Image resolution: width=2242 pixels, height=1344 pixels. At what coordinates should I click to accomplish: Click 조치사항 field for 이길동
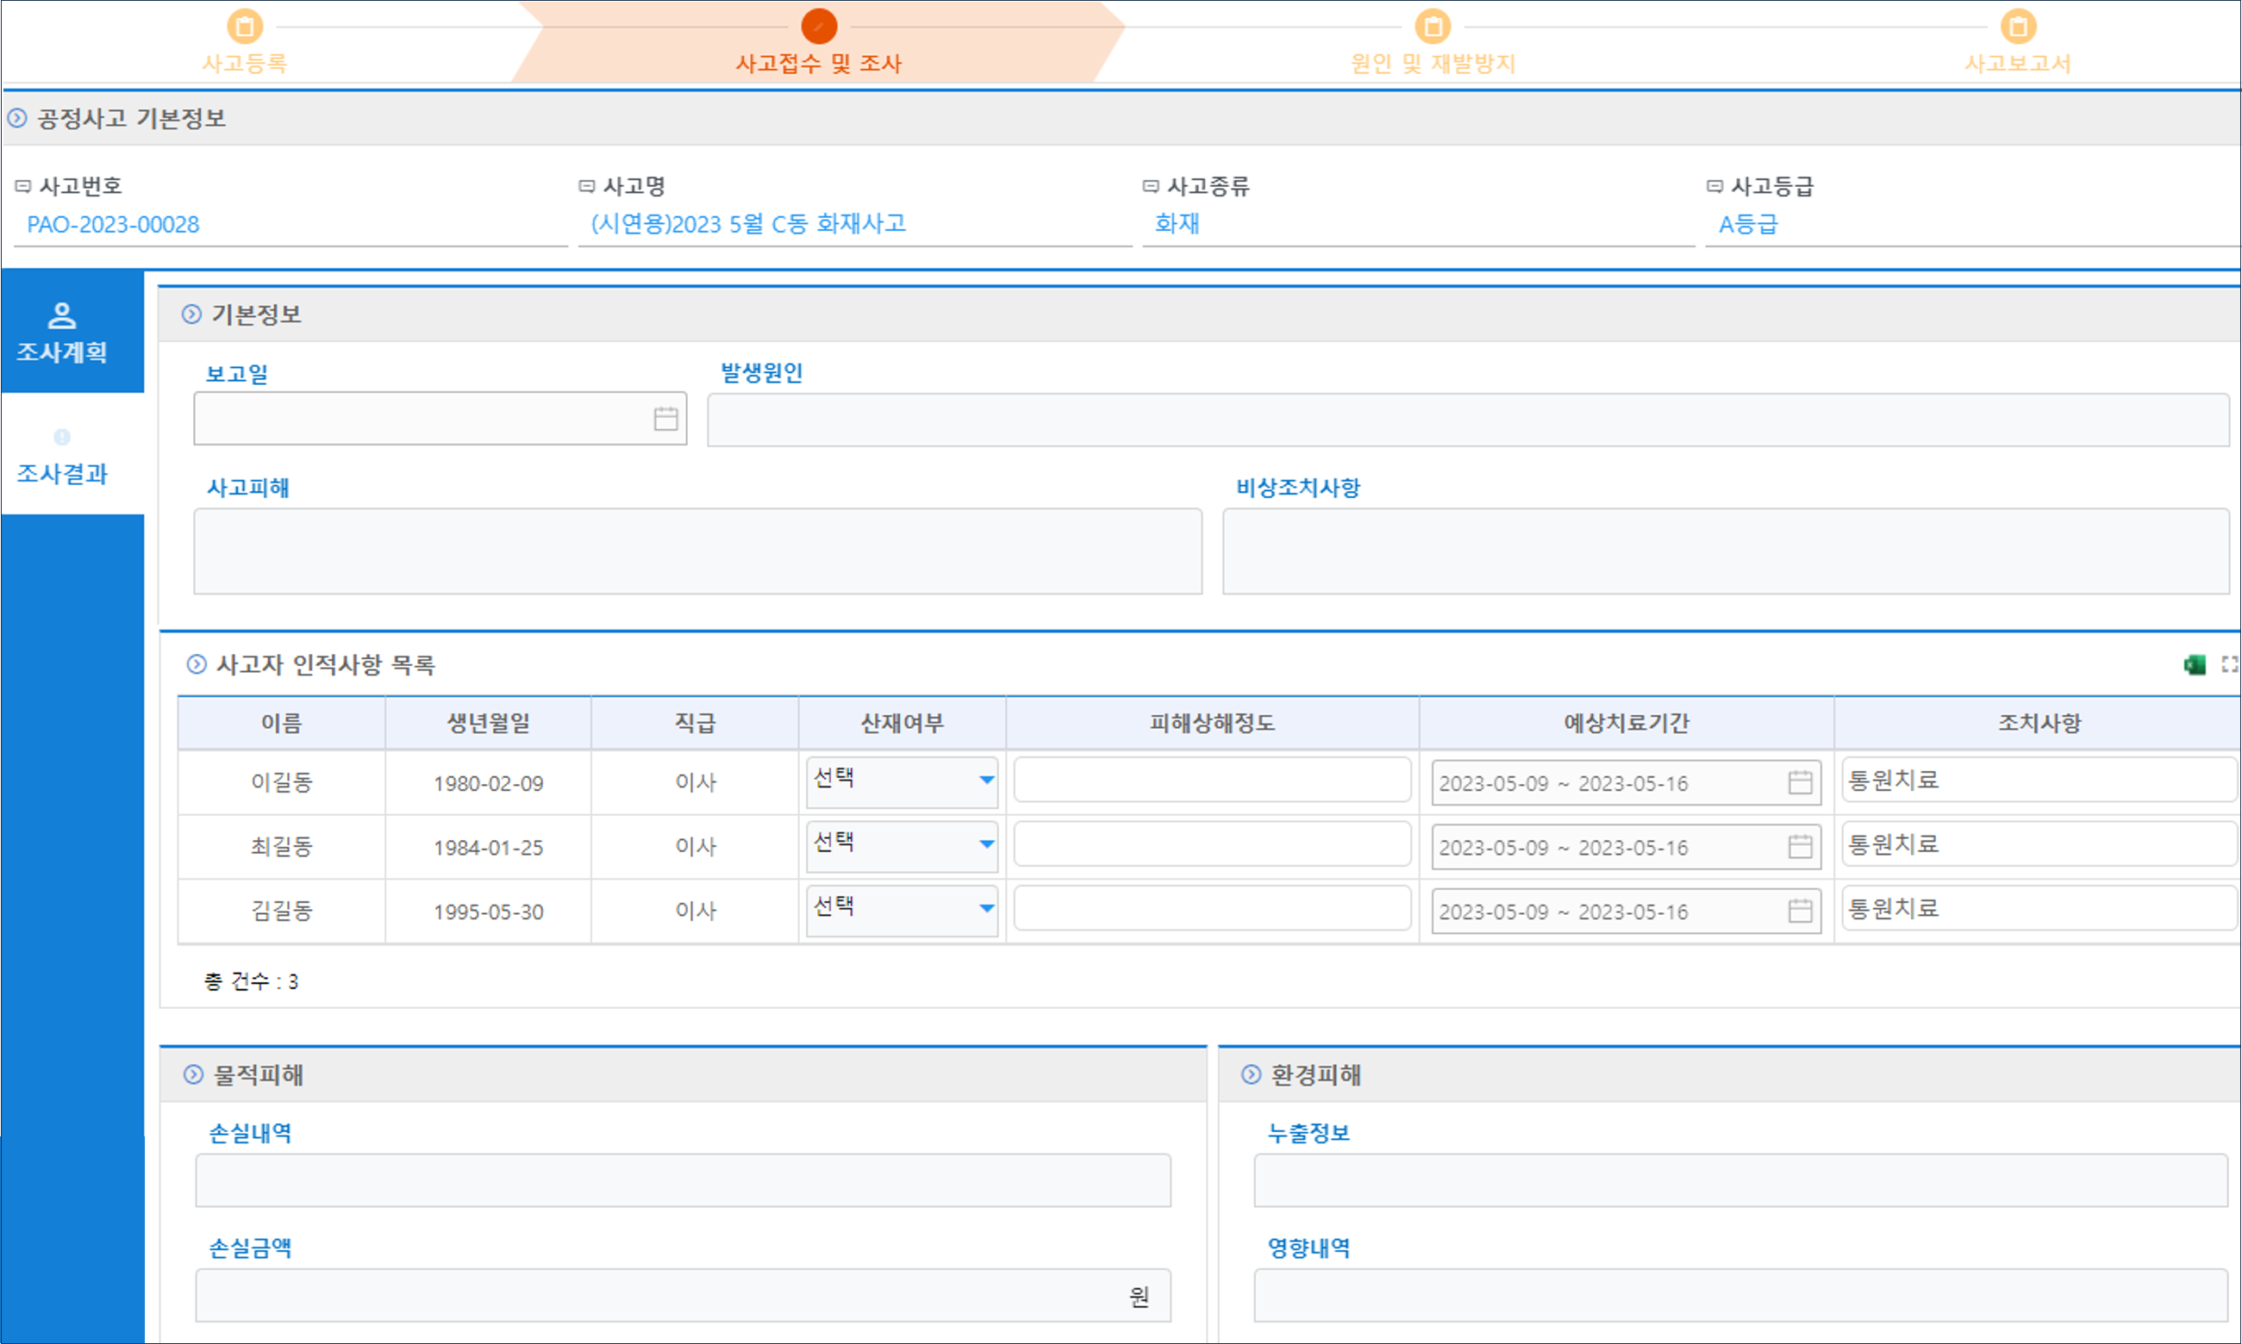pyautogui.click(x=2040, y=780)
